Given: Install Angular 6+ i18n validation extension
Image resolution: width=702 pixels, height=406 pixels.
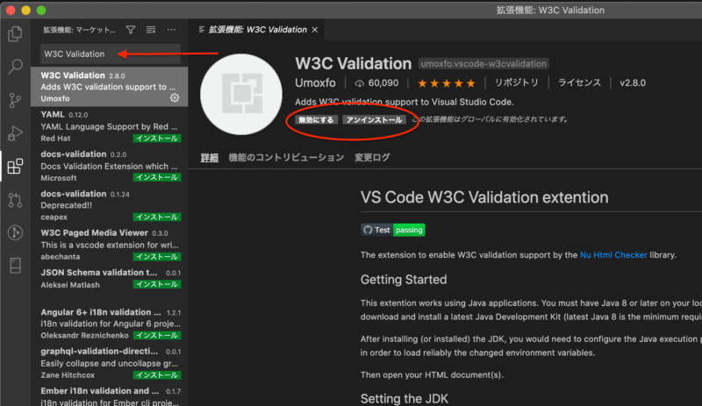Looking at the screenshot, I should [x=157, y=335].
